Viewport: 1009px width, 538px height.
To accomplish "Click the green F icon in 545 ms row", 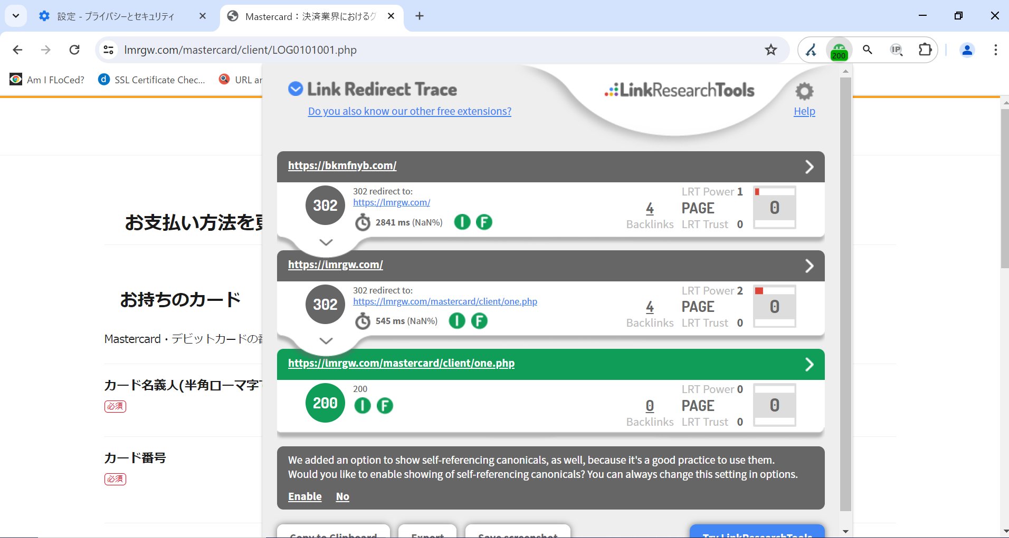I will [x=479, y=320].
